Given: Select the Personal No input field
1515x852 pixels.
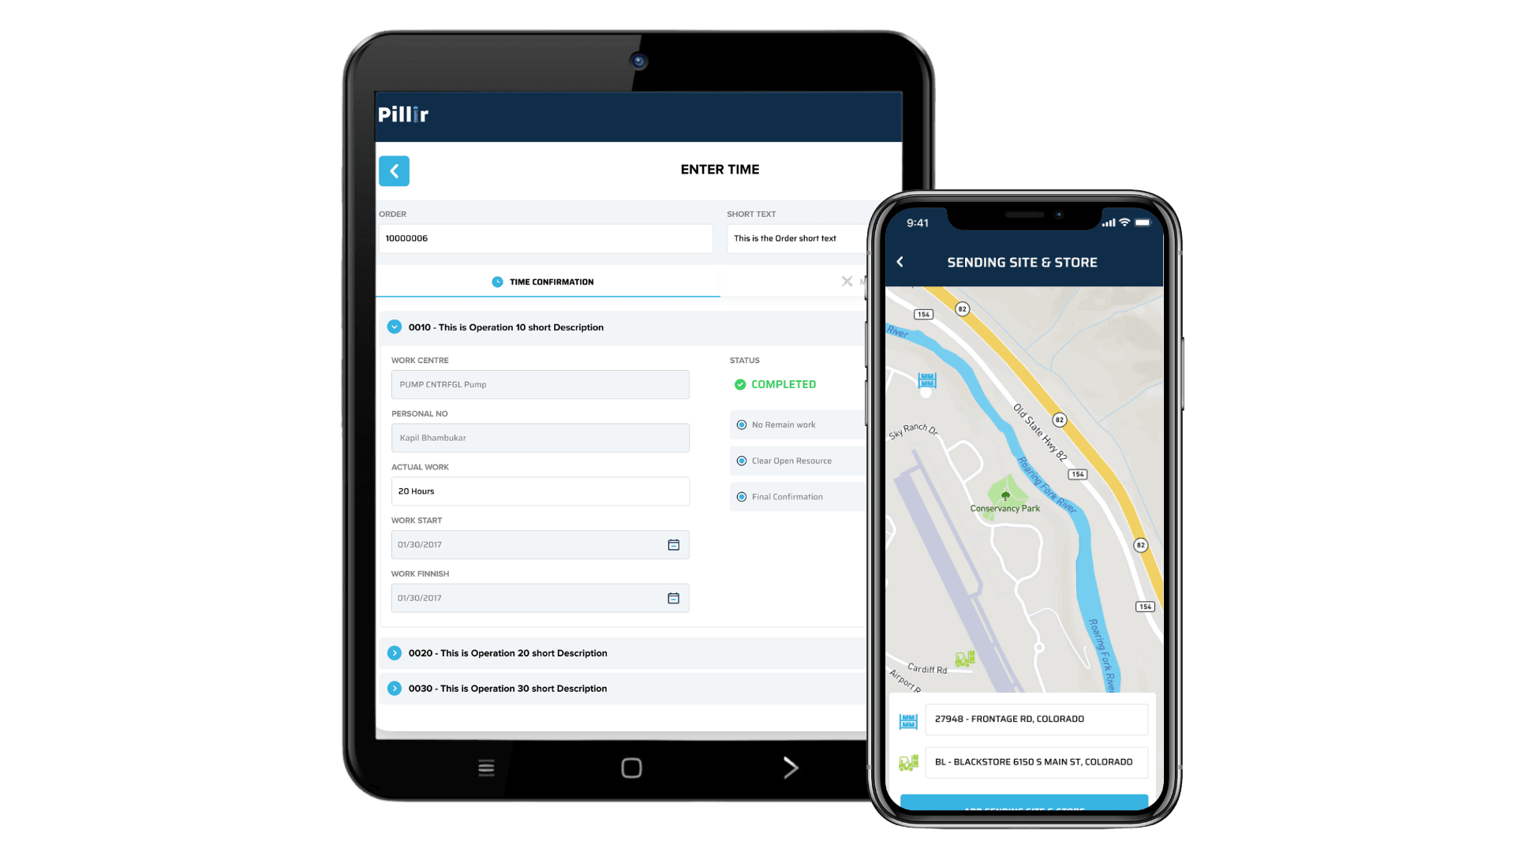Looking at the screenshot, I should (540, 438).
